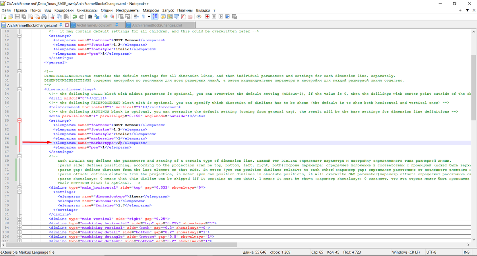Open the Function List panel icon
Viewport: 477px width, 256px height.
click(x=183, y=17)
